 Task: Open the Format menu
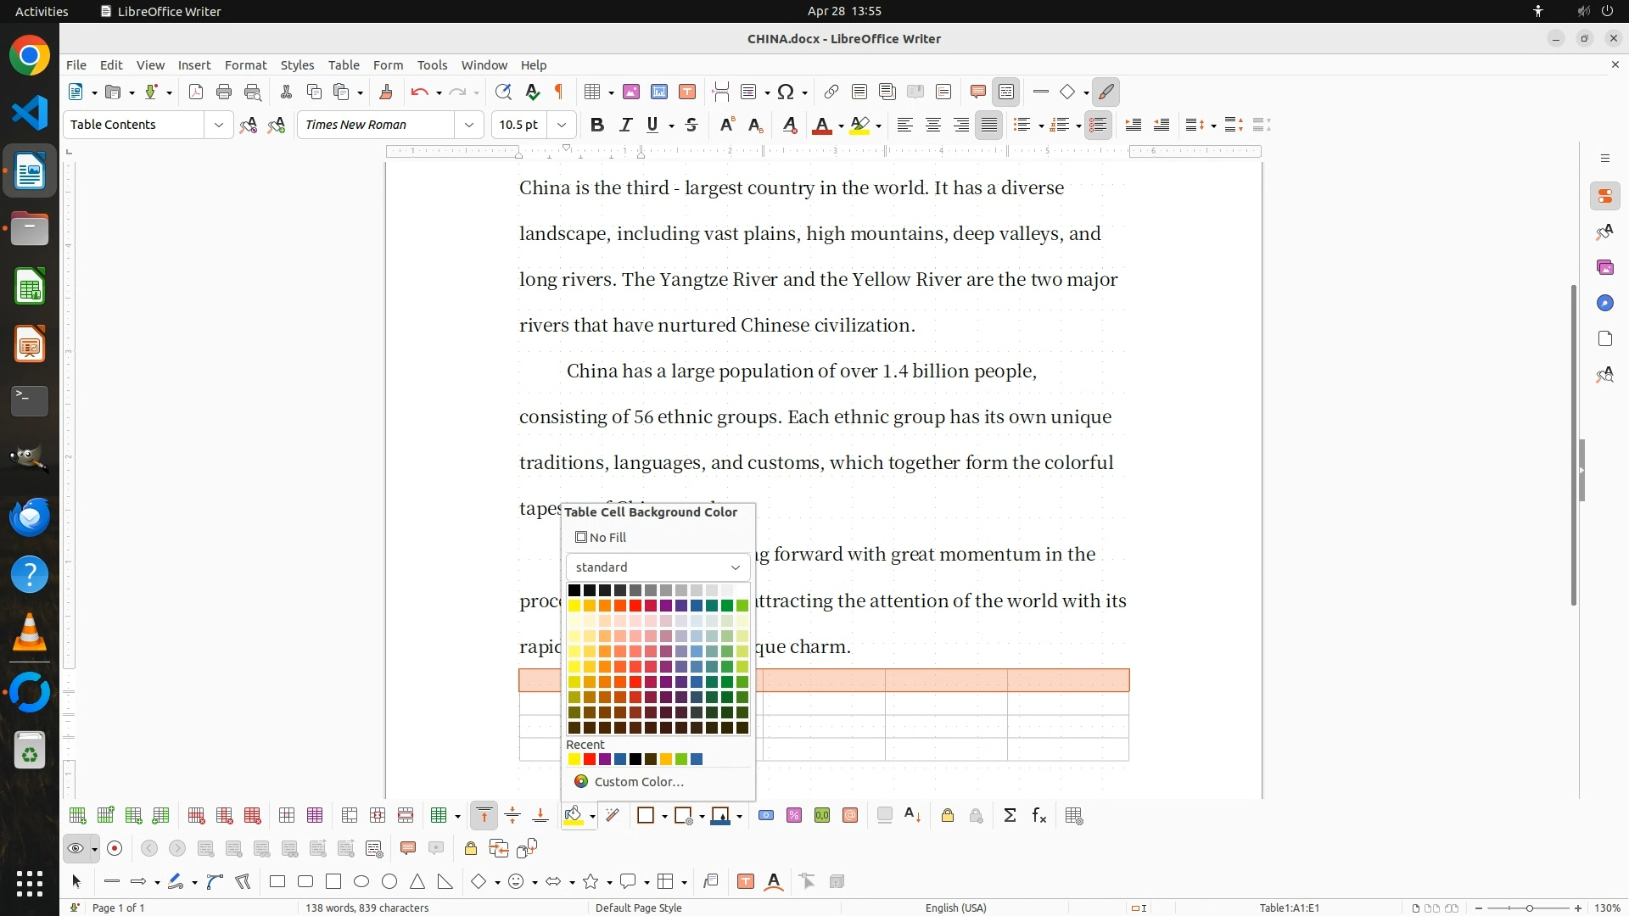[x=245, y=64]
